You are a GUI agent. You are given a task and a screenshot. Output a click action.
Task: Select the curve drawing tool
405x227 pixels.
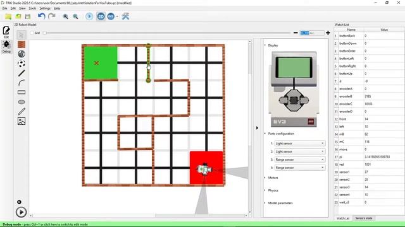coord(22,83)
